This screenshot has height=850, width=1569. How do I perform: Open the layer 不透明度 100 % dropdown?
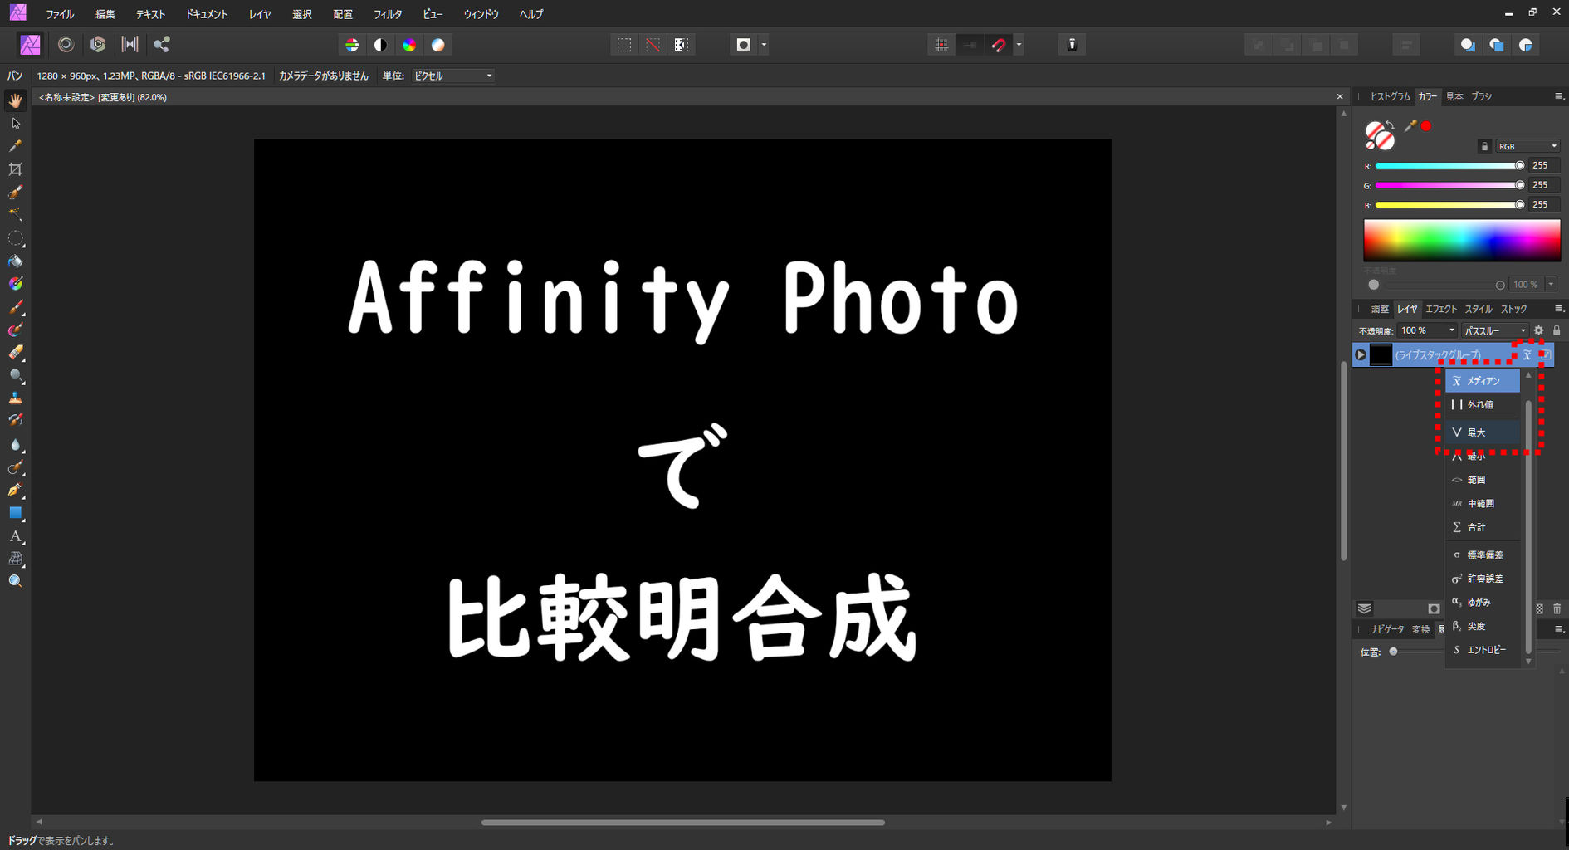point(1428,330)
